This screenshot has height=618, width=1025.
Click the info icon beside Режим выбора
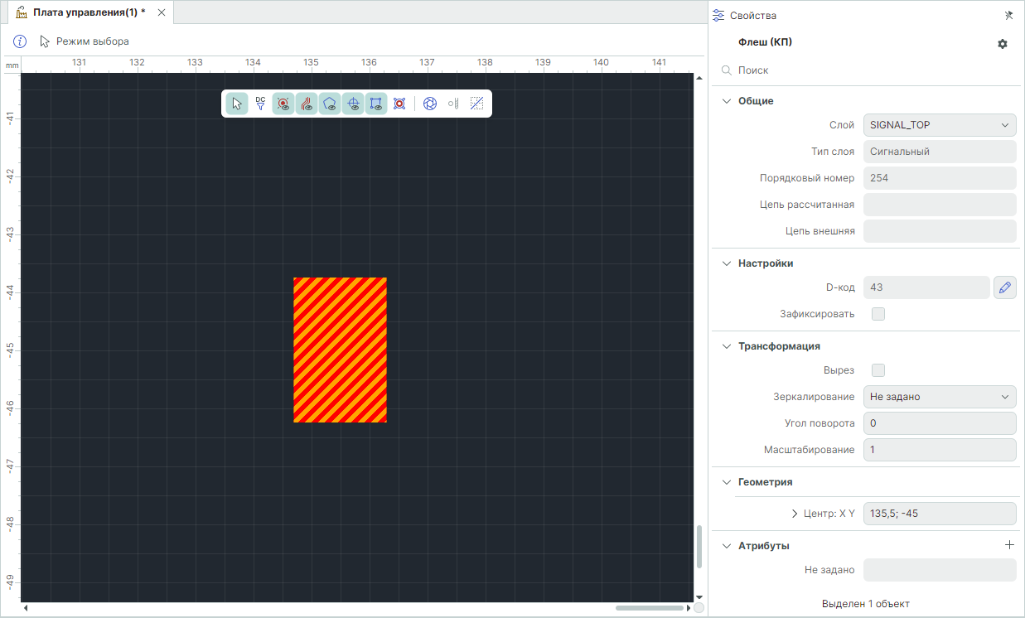point(20,41)
